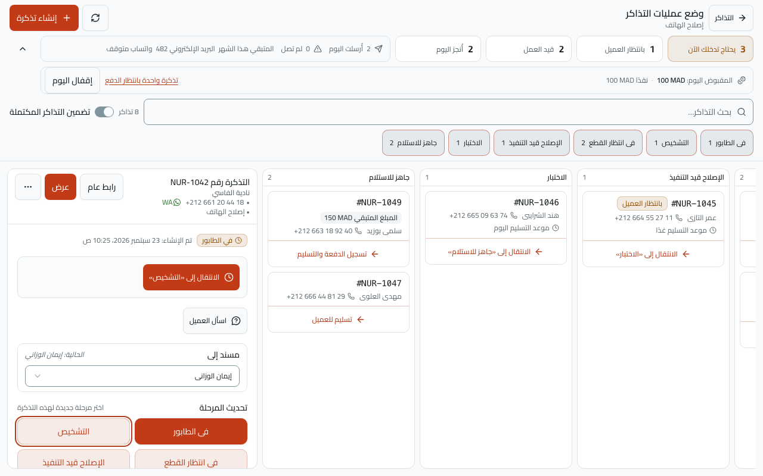Open the قيد العمل stat card
Screen dimensions: 763x476
pyautogui.click(x=529, y=49)
